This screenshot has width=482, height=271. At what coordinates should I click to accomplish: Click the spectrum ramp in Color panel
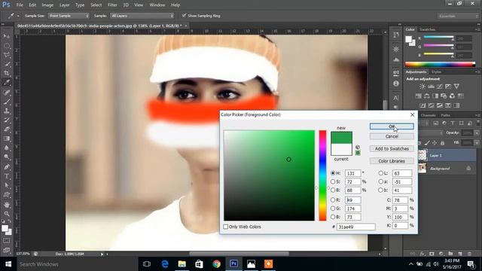pos(440,64)
